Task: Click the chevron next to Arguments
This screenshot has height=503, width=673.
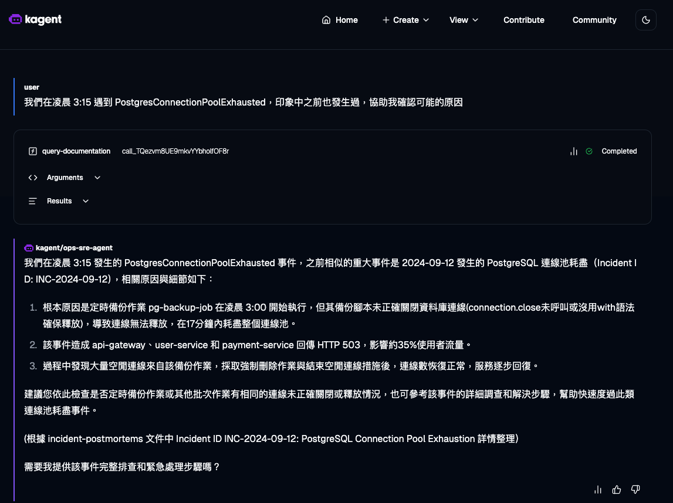Action: click(97, 178)
